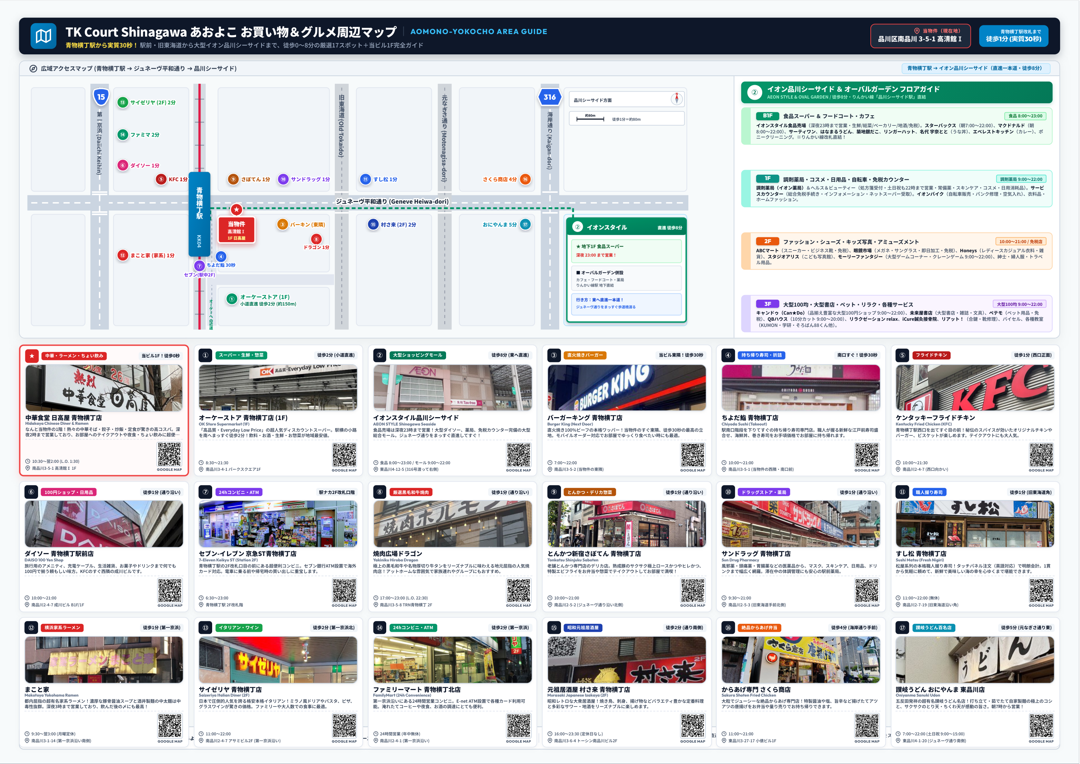Click the 食品 8:00〜23:00 hours badge

(1025, 116)
